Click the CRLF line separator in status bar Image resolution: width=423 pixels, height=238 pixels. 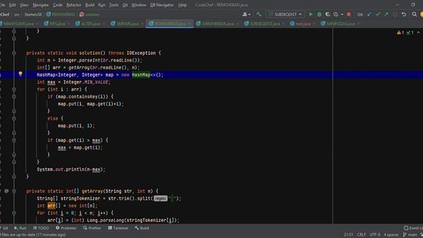pos(362,235)
